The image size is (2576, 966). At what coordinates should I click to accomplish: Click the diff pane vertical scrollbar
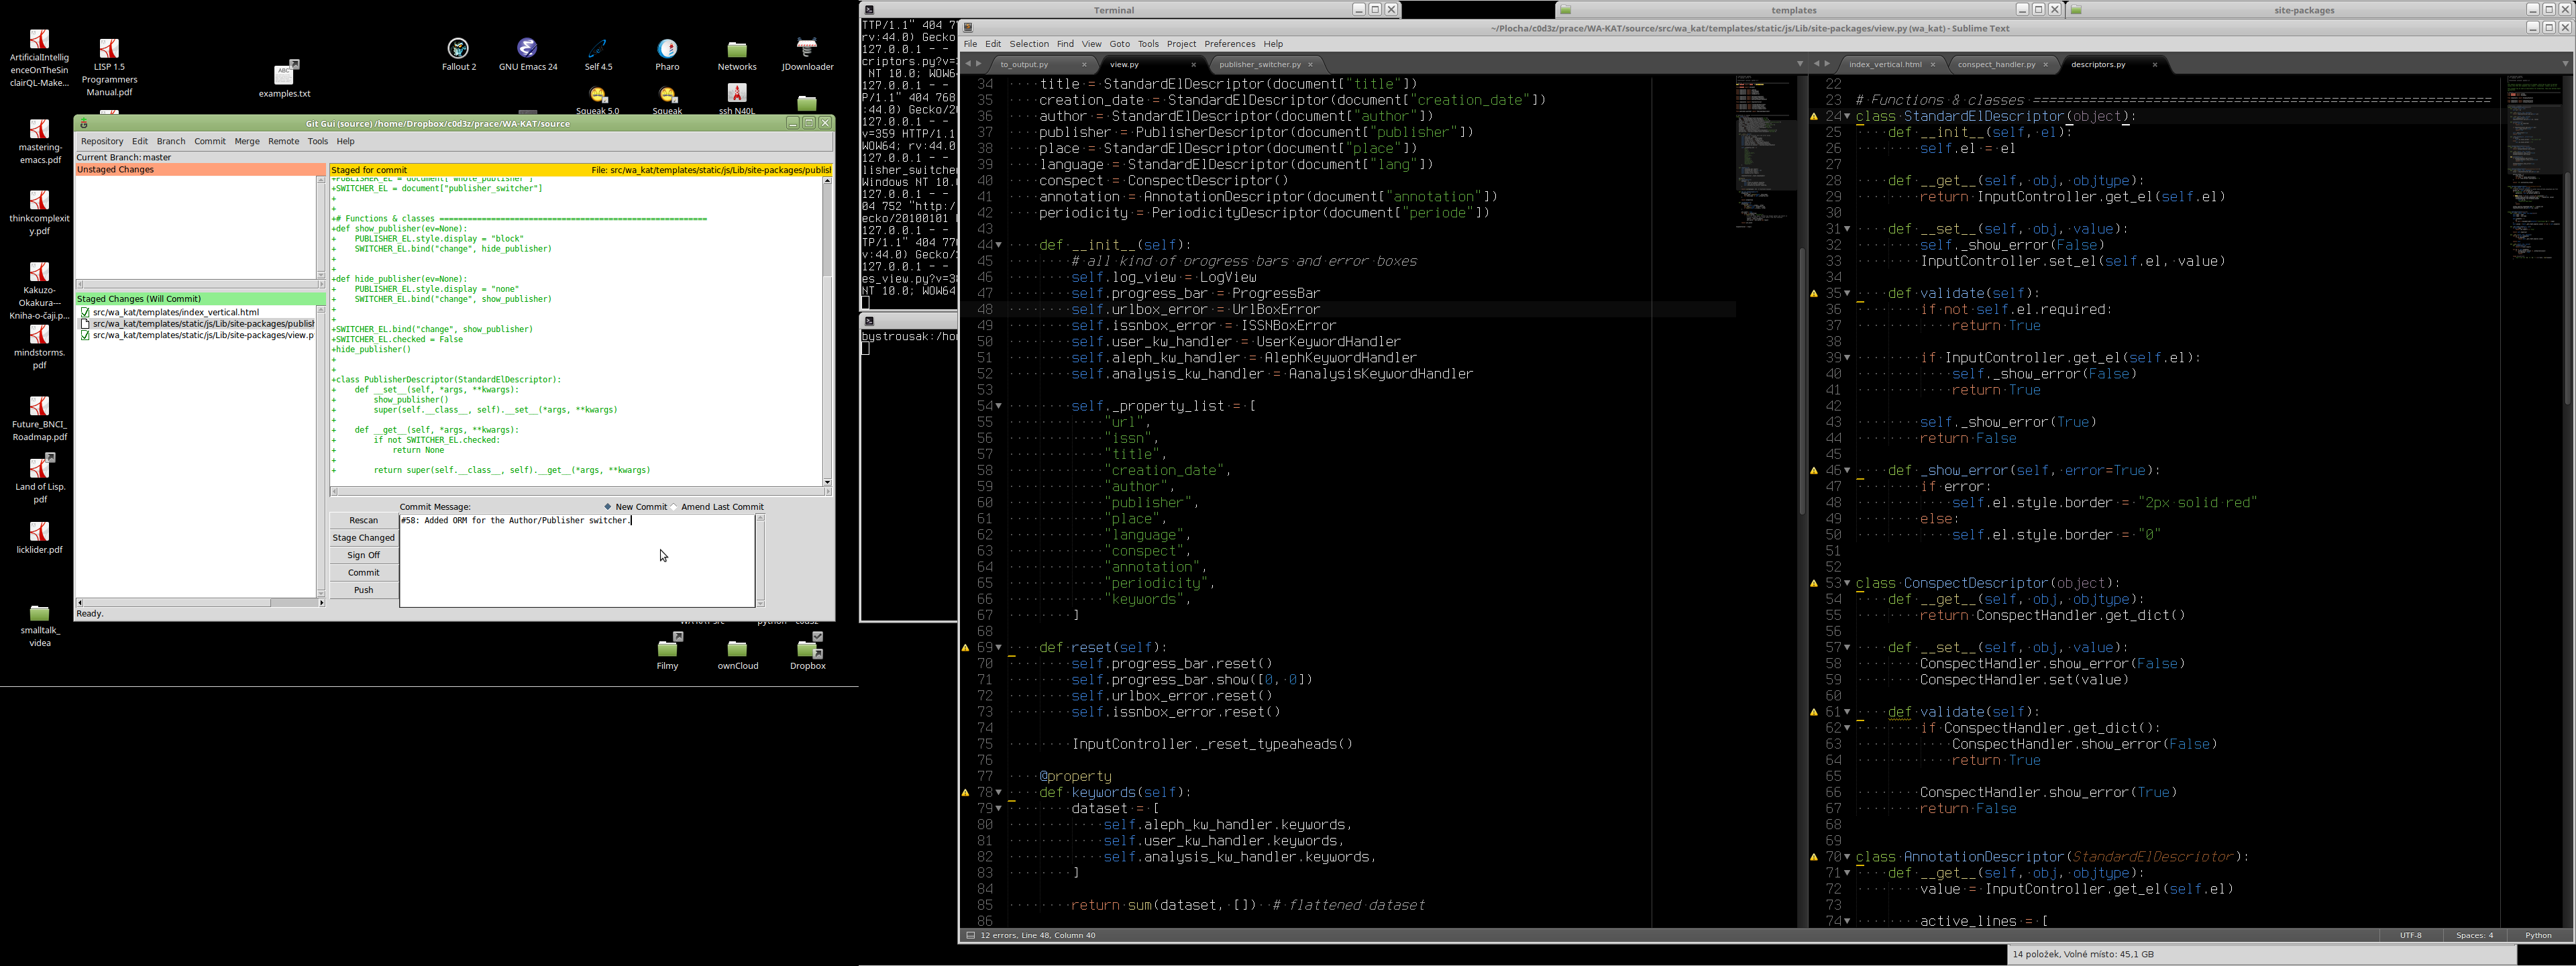click(827, 330)
